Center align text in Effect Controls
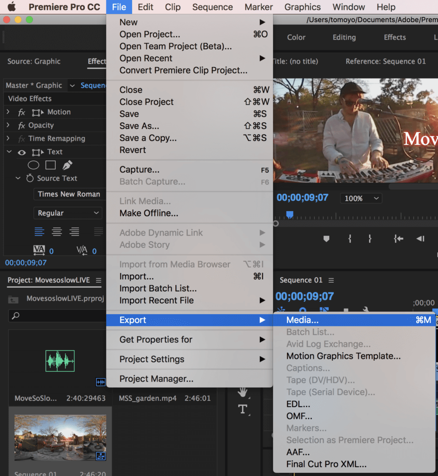Viewport: 438px width, 476px height. (57, 231)
